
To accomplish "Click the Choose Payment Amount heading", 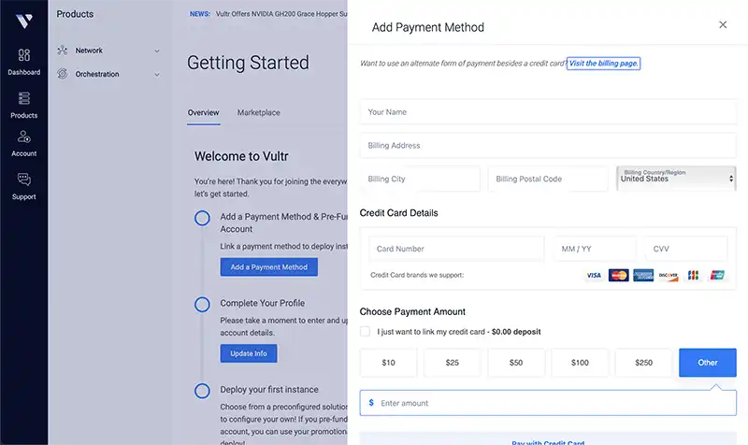I will click(x=412, y=311).
